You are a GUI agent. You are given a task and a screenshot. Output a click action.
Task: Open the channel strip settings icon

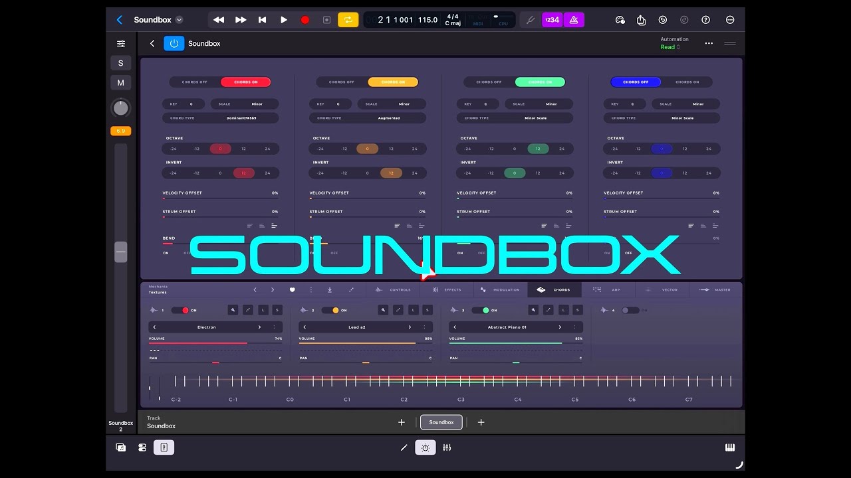point(121,44)
